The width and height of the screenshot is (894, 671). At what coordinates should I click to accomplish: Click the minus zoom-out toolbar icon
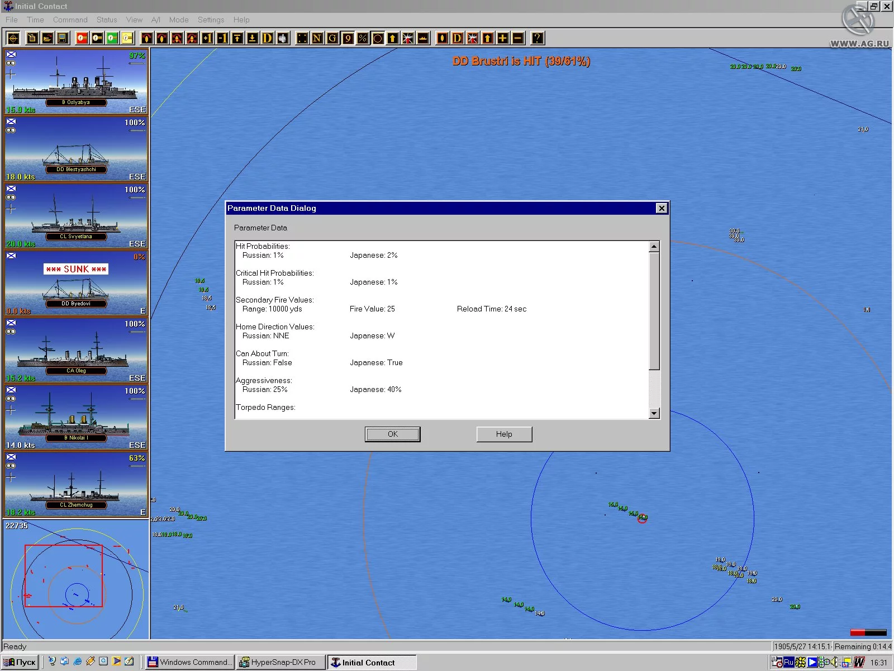tap(518, 38)
